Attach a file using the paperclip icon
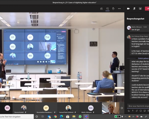This screenshot has height=119, width=149. (137, 111)
